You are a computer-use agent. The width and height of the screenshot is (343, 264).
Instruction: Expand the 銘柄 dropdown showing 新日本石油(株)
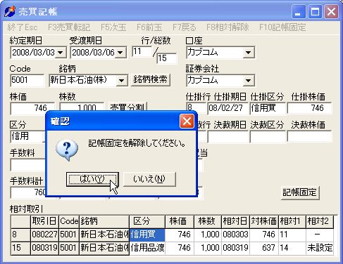point(122,81)
